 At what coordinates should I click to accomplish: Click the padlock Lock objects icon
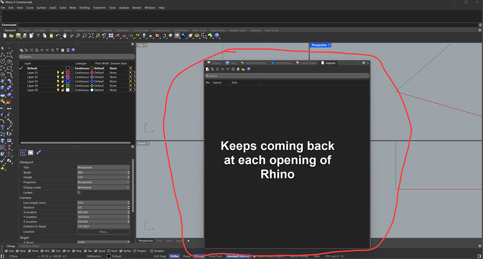(x=150, y=36)
